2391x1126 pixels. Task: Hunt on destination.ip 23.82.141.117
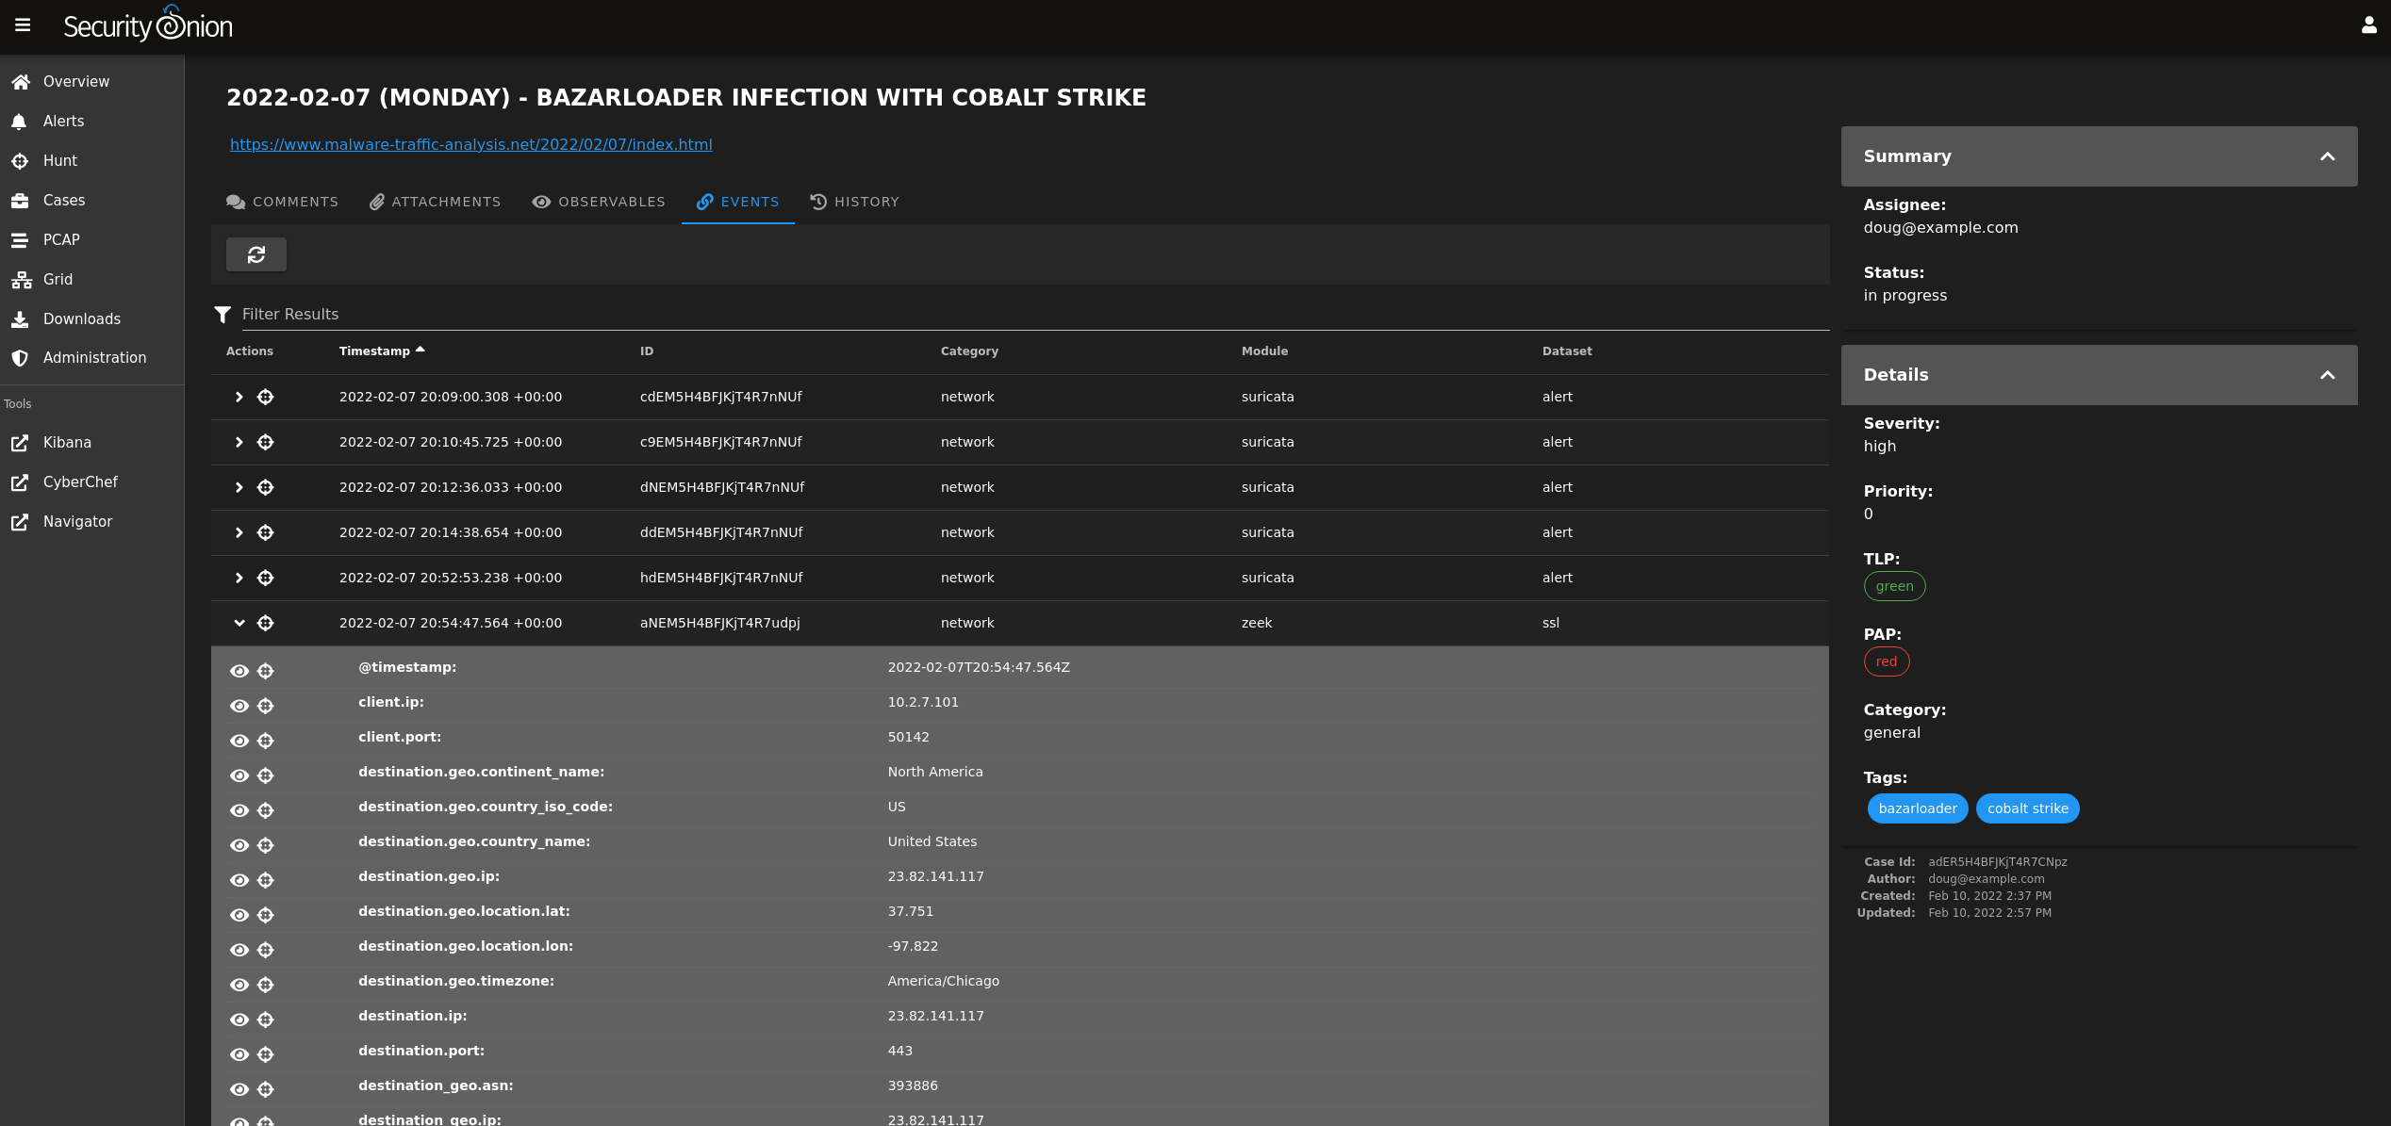266,1020
